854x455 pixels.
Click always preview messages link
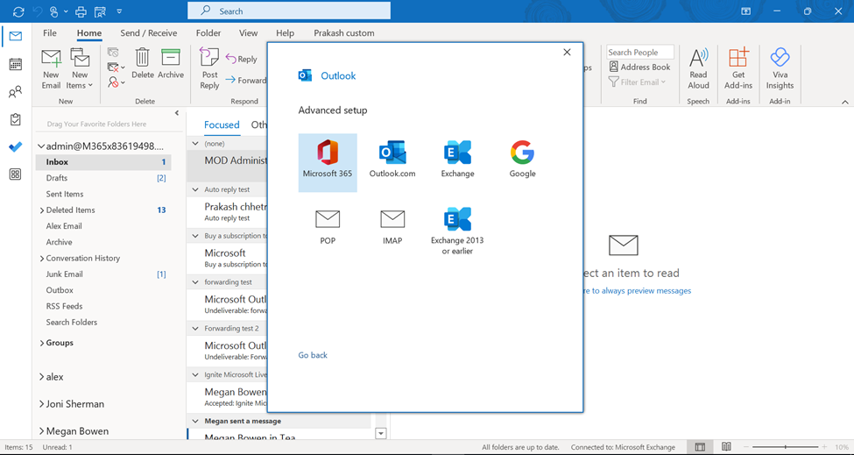point(637,290)
